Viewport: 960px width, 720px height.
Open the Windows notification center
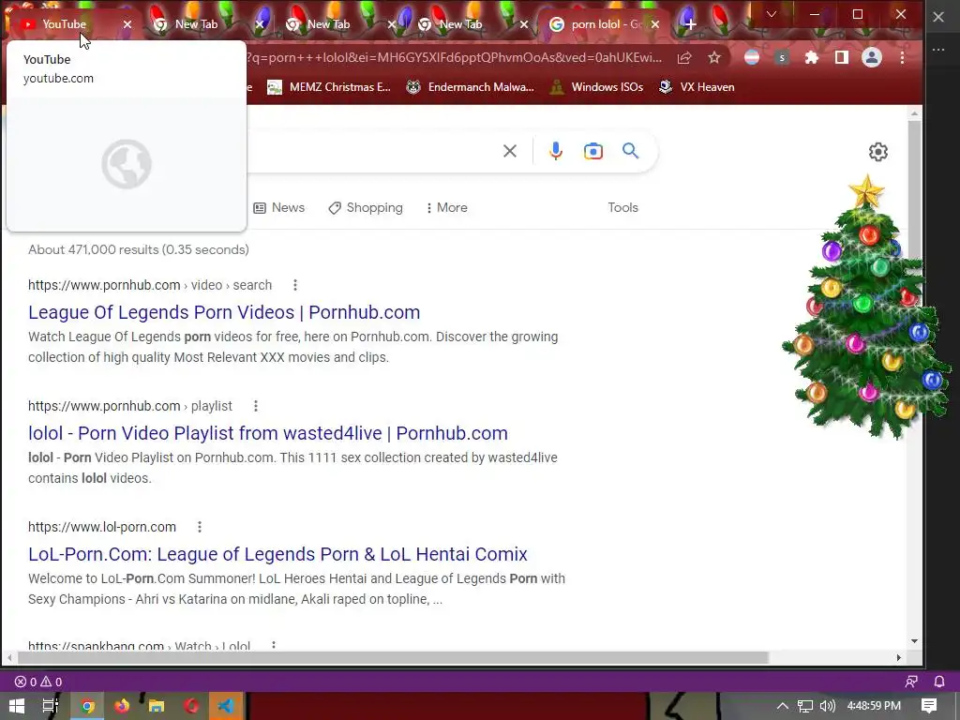coord(929,706)
